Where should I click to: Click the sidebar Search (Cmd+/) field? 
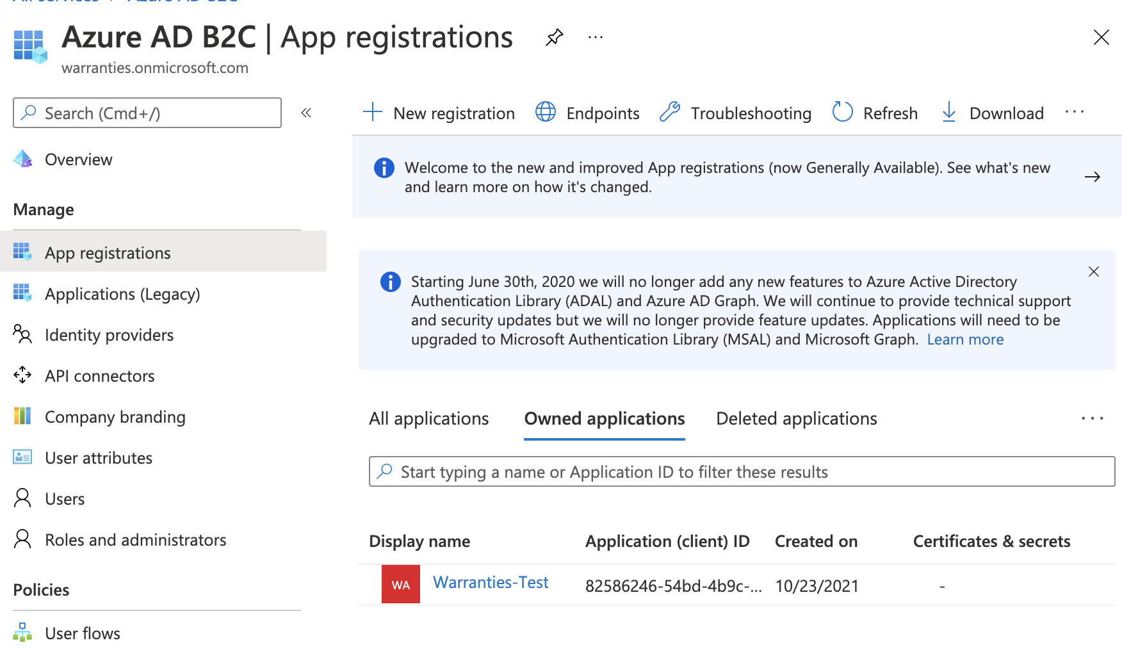coord(147,113)
